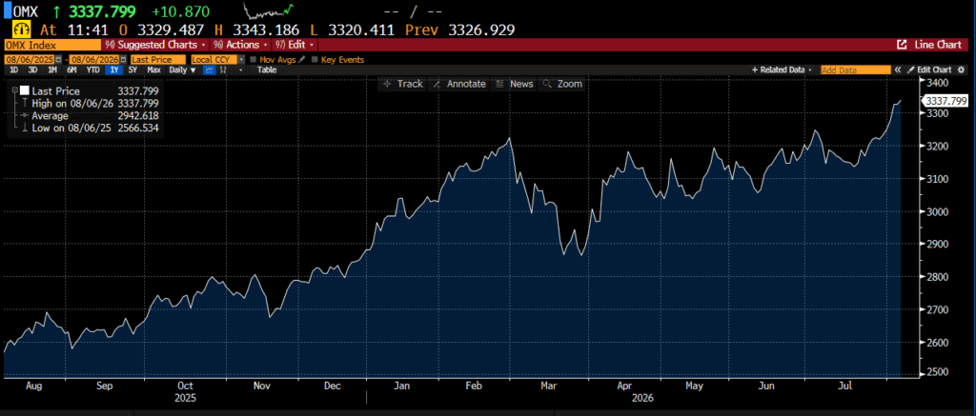
Task: Select the YTD time range tab
Action: click(x=92, y=69)
